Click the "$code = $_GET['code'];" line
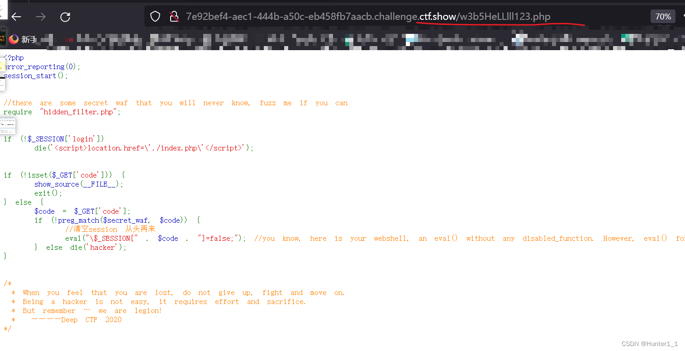The height and width of the screenshot is (351, 685). [82, 211]
